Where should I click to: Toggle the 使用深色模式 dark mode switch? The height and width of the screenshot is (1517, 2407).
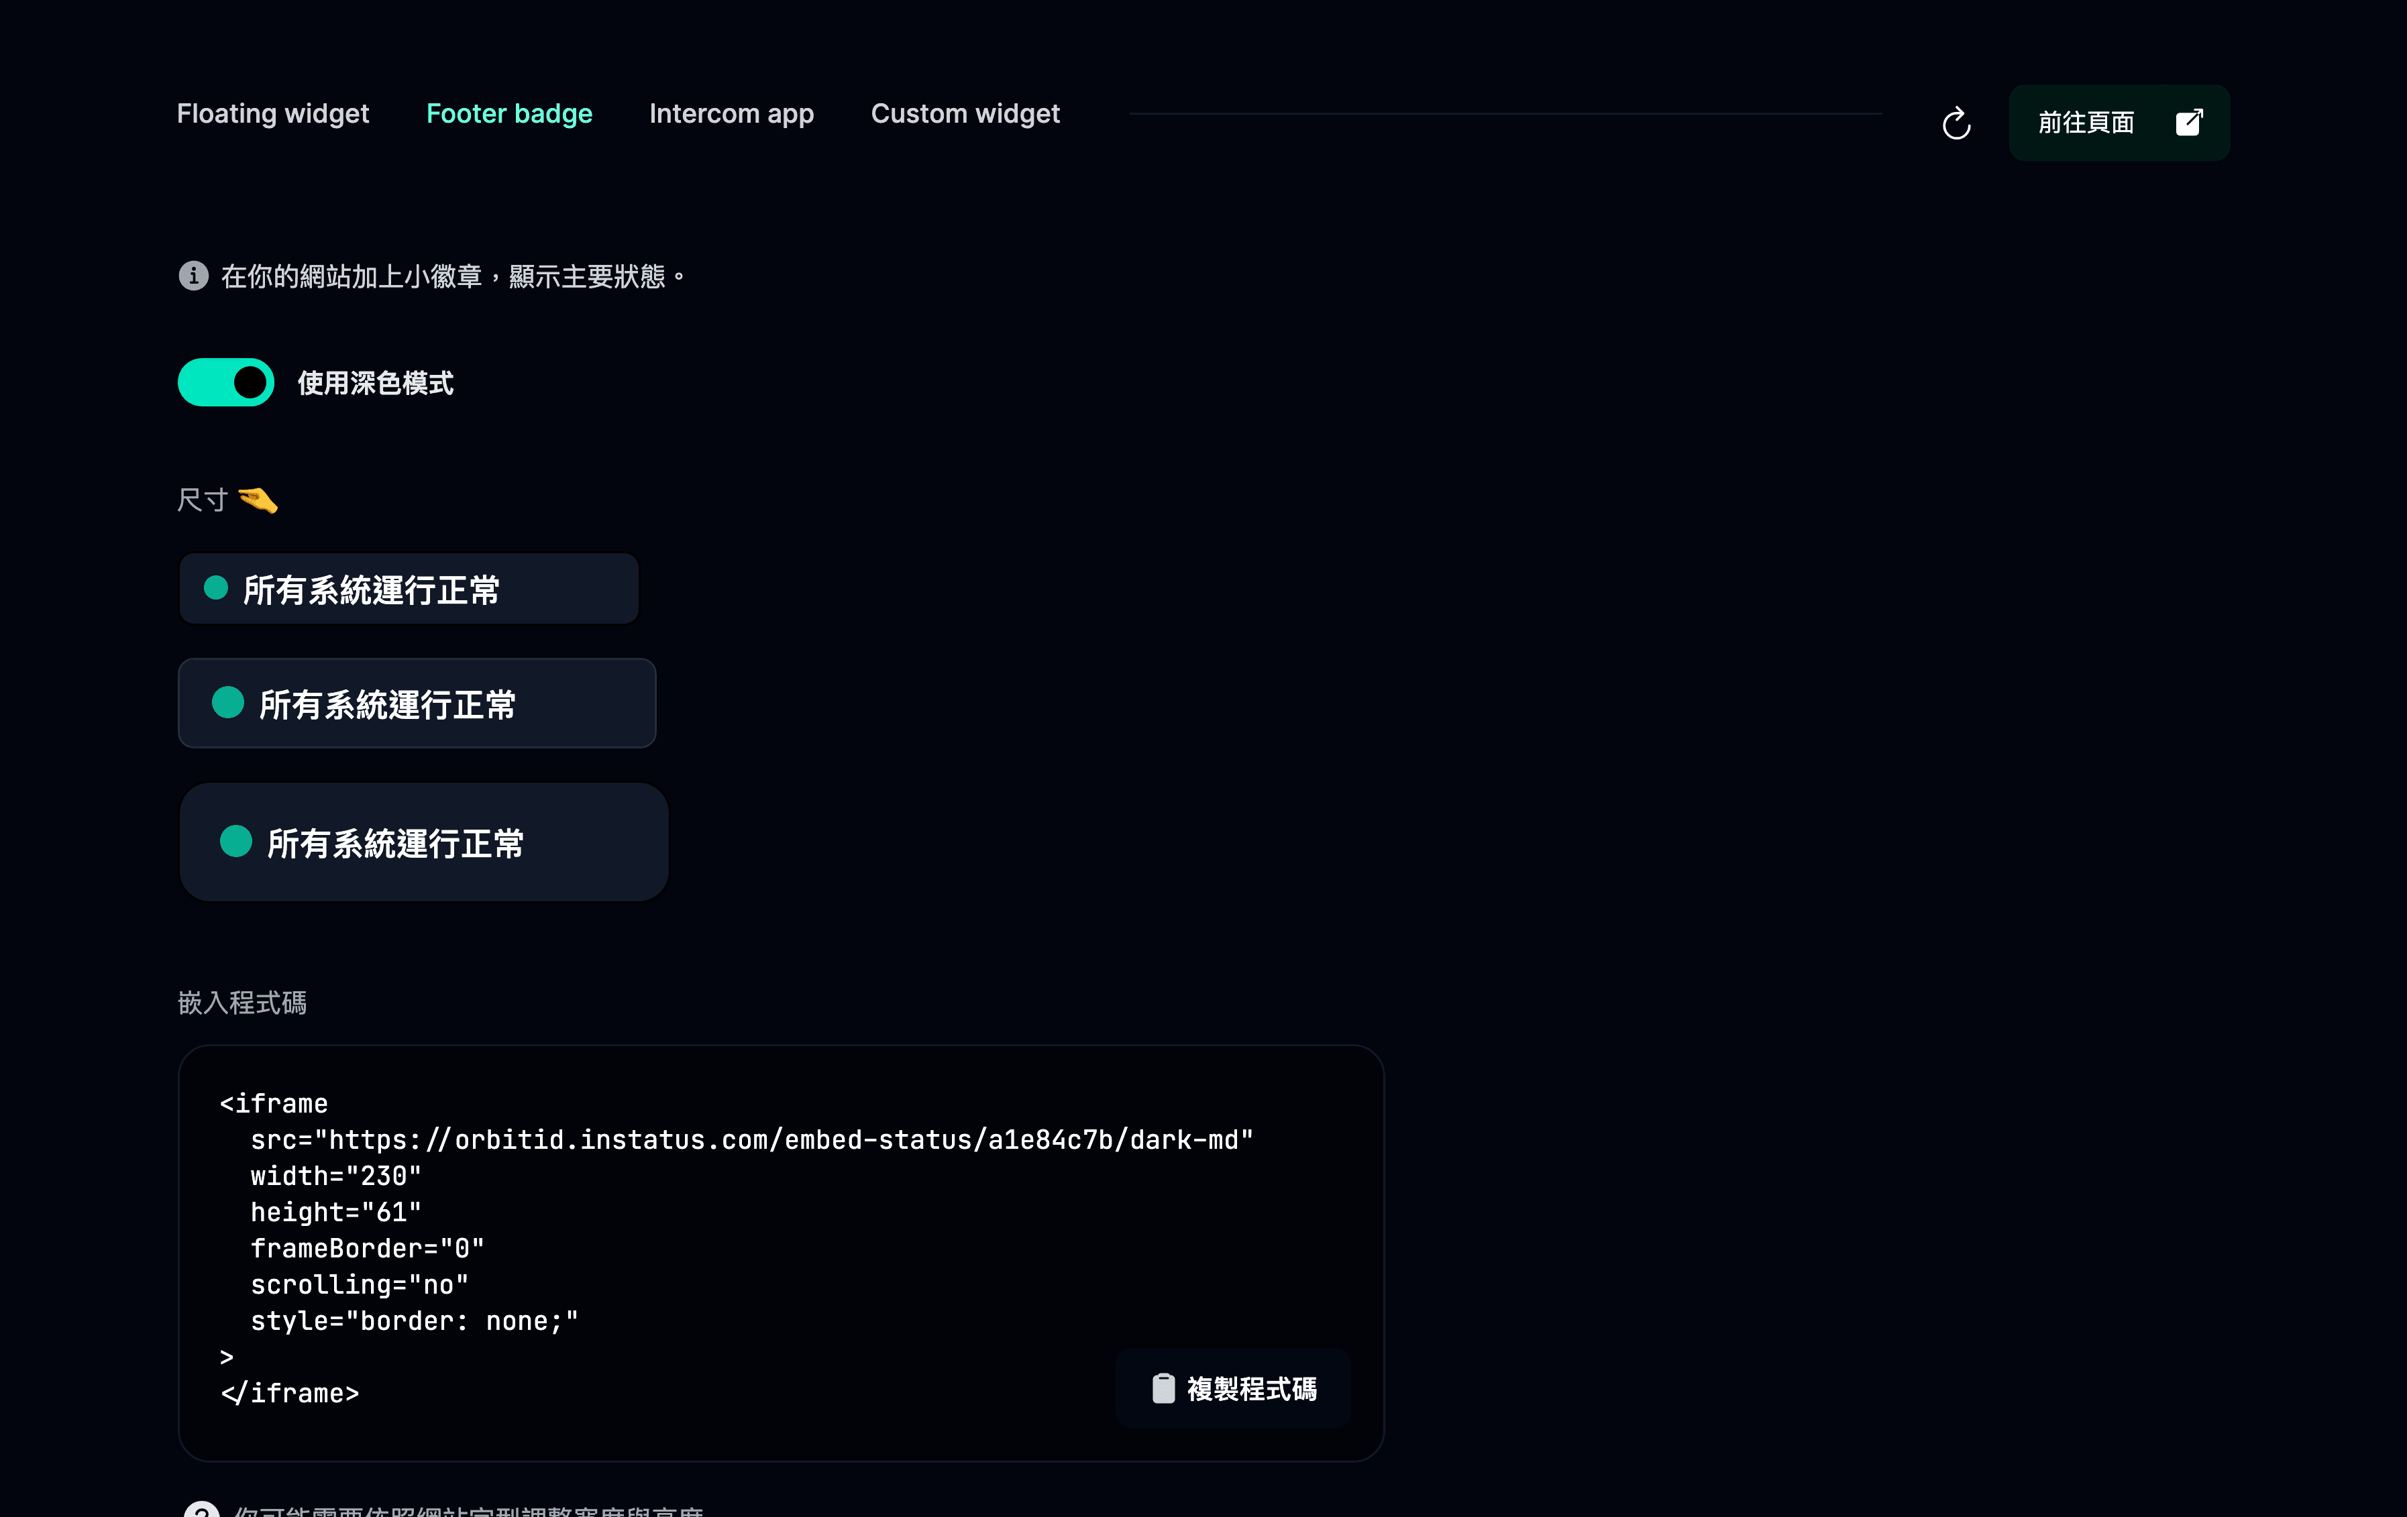(x=226, y=382)
